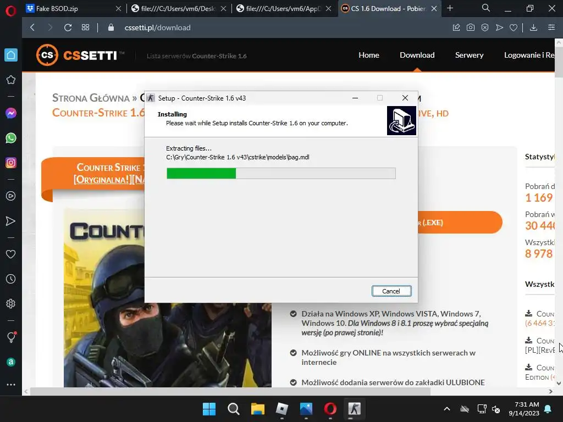Close the Fake BSOD.zip tab
The height and width of the screenshot is (422, 563).
pyautogui.click(x=119, y=9)
